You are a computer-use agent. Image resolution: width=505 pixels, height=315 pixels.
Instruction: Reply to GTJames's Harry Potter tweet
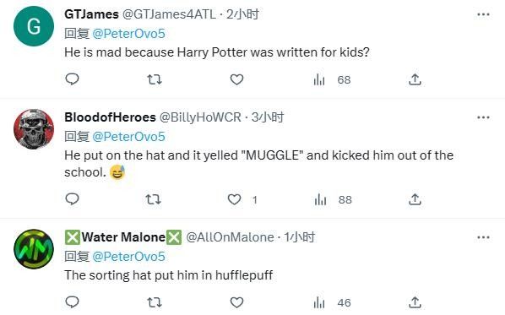(72, 79)
